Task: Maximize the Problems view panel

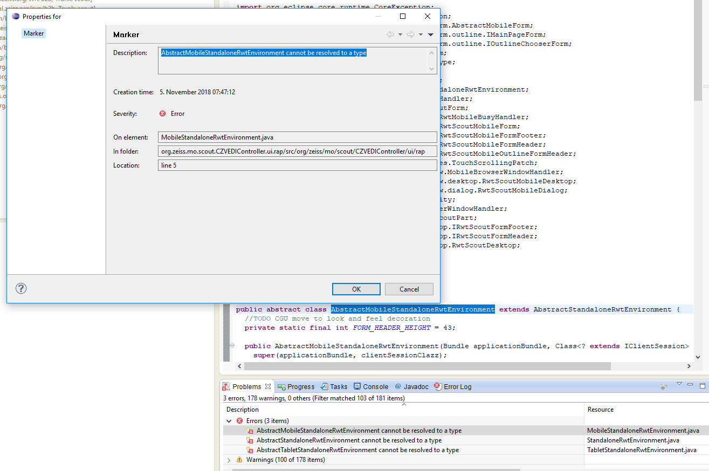Action: [702, 385]
